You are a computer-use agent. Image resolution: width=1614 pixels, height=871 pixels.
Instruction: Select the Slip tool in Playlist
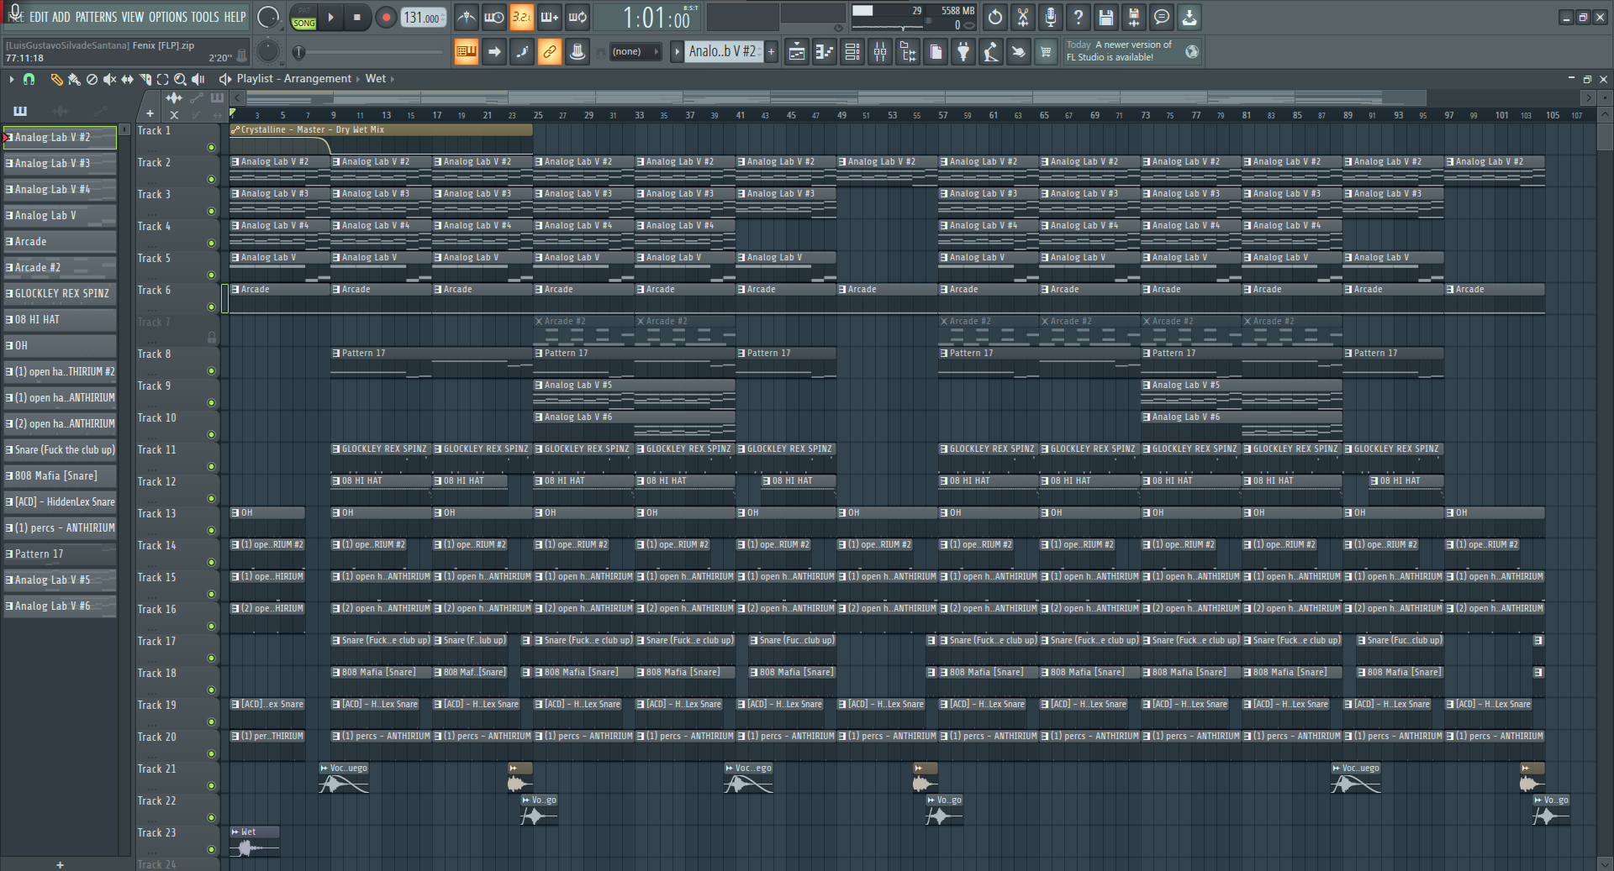click(127, 79)
